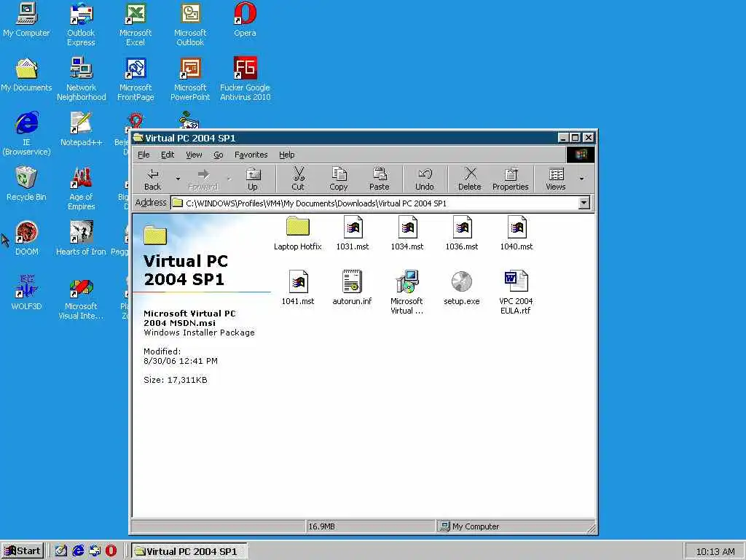Select the VPC 2004 EULA.rtf document

click(x=517, y=292)
